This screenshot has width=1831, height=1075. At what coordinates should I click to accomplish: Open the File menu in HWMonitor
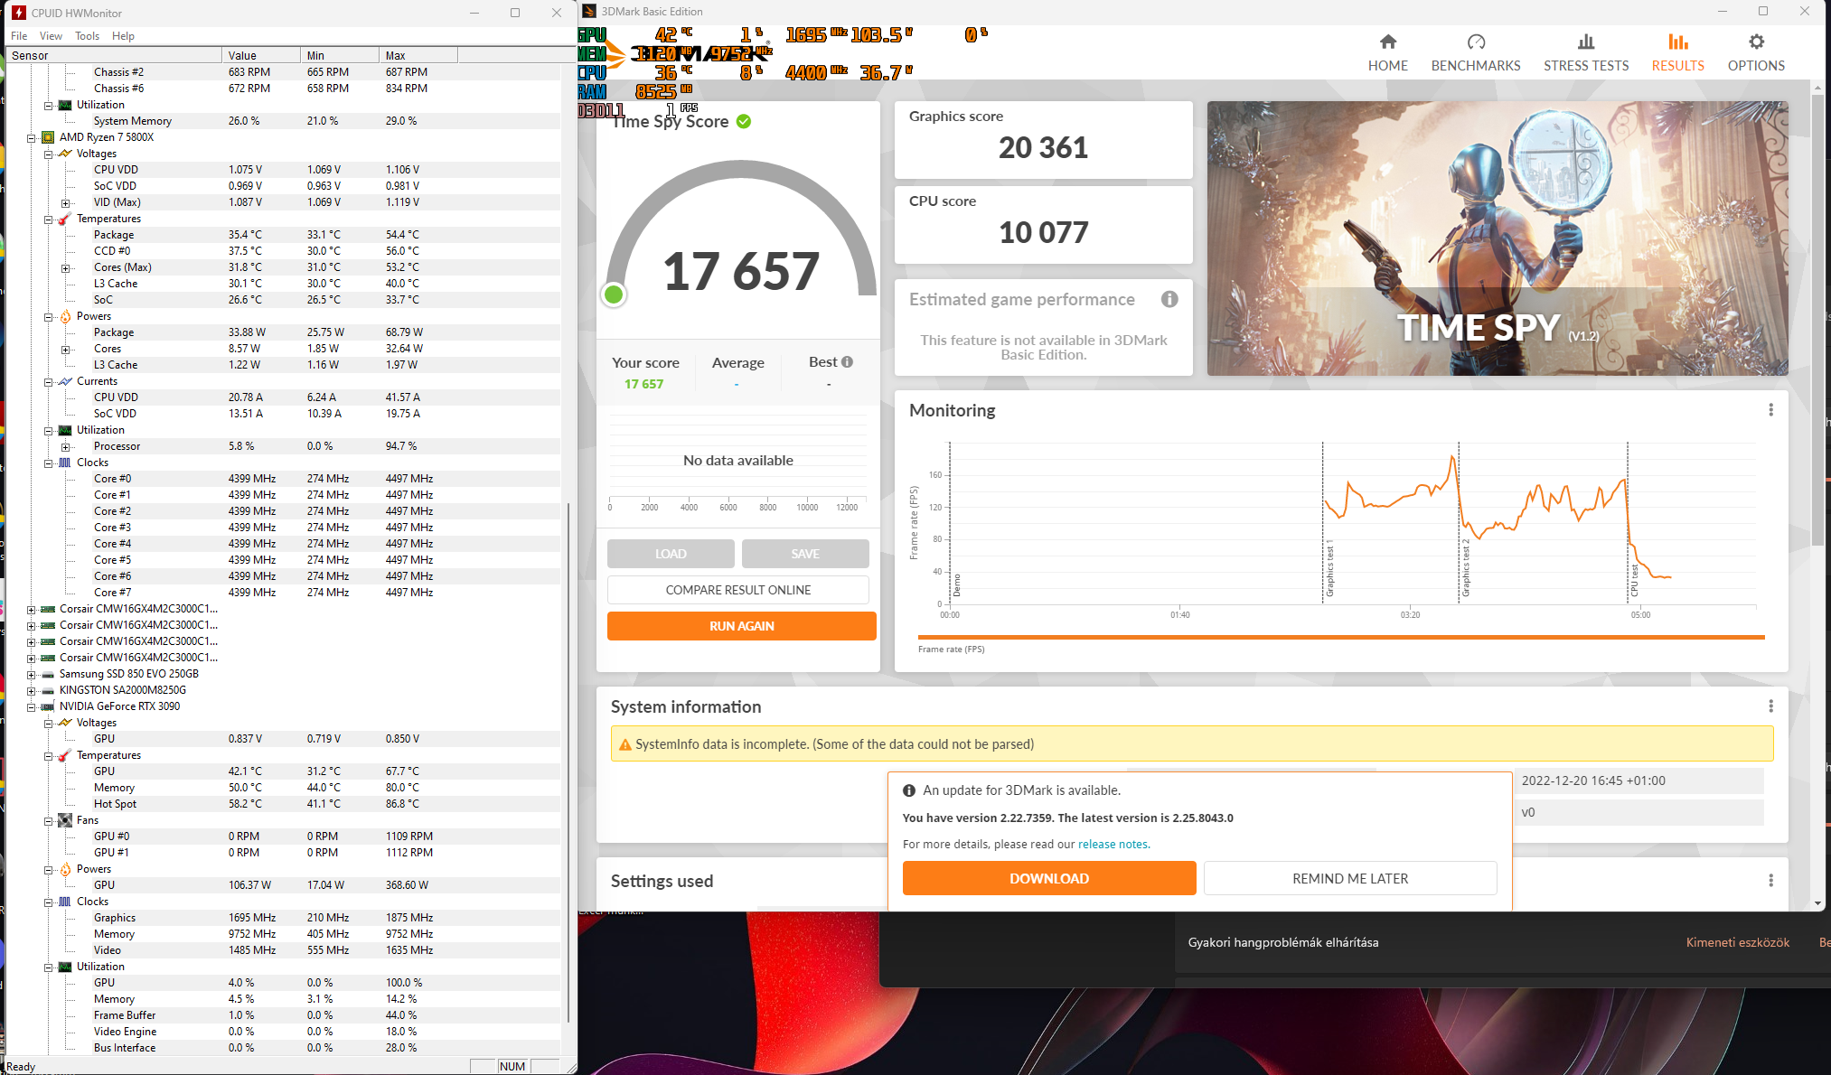click(19, 36)
